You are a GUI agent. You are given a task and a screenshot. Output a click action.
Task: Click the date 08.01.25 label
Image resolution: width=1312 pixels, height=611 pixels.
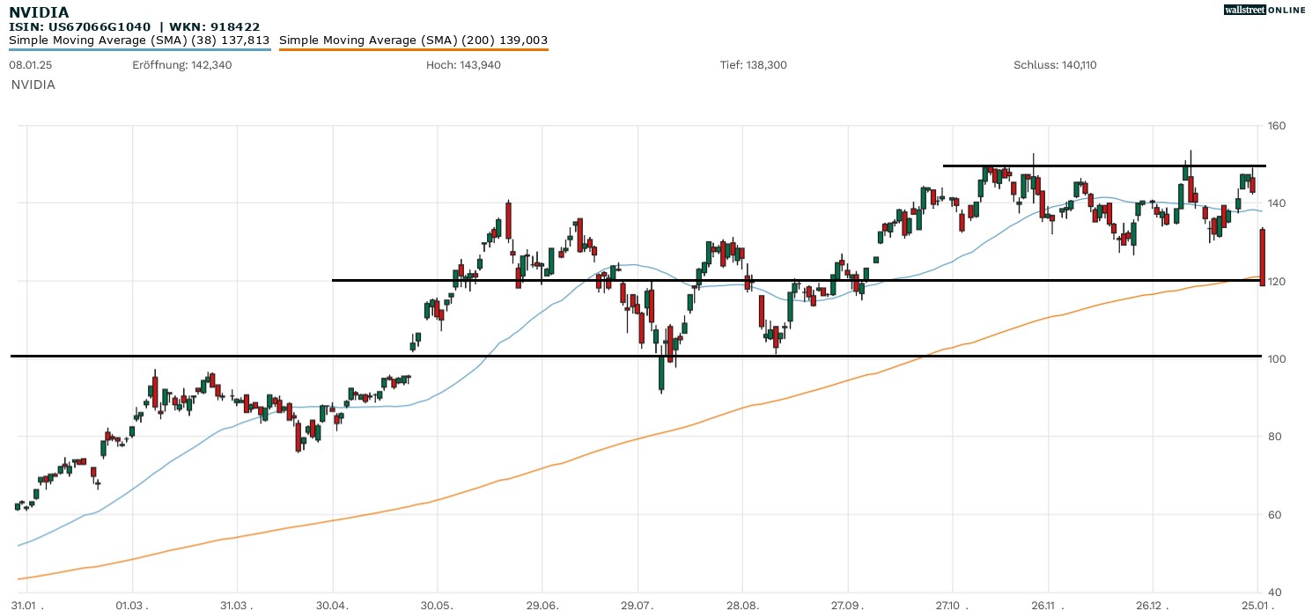point(28,65)
